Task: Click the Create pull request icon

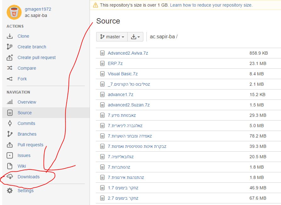Action: tap(10, 57)
